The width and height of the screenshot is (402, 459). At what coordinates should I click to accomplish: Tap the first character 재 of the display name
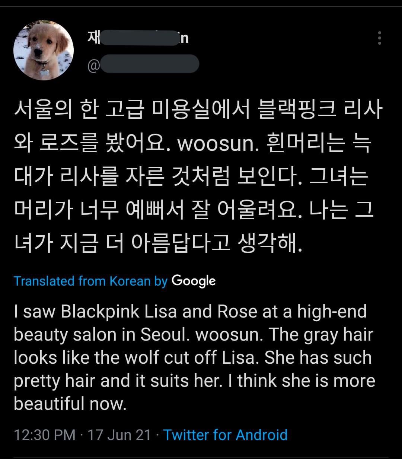point(94,38)
